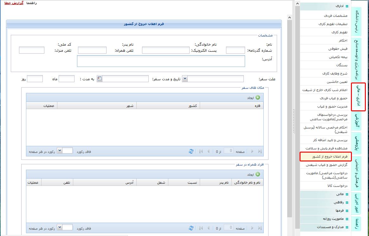Open the علت سفر dropdown arrow

click(x=185, y=79)
